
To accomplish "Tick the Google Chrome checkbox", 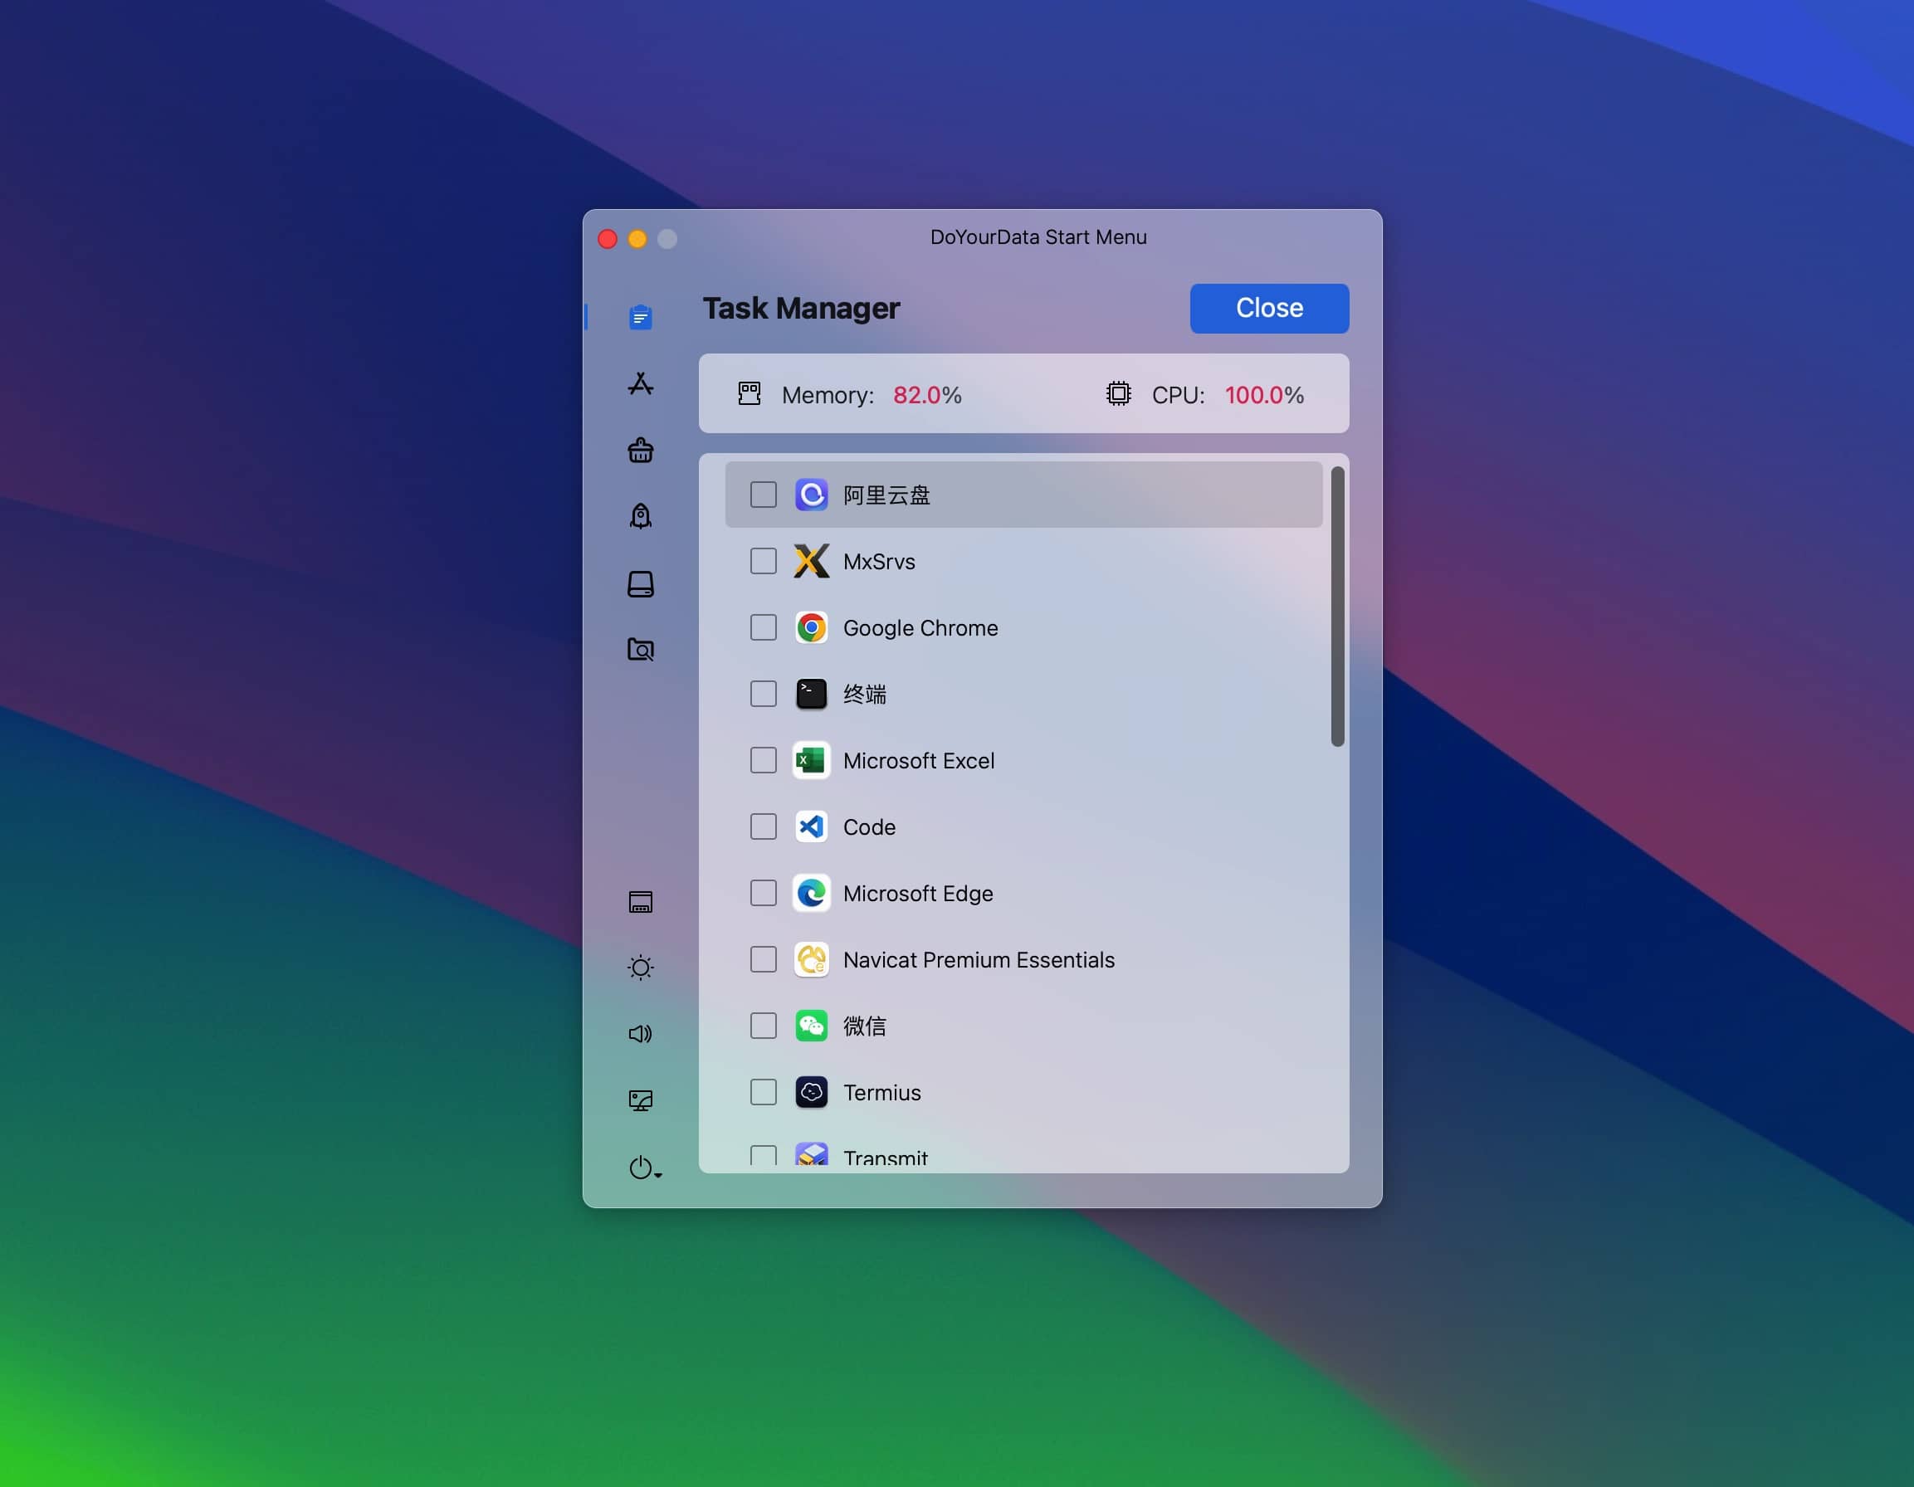I will point(764,627).
